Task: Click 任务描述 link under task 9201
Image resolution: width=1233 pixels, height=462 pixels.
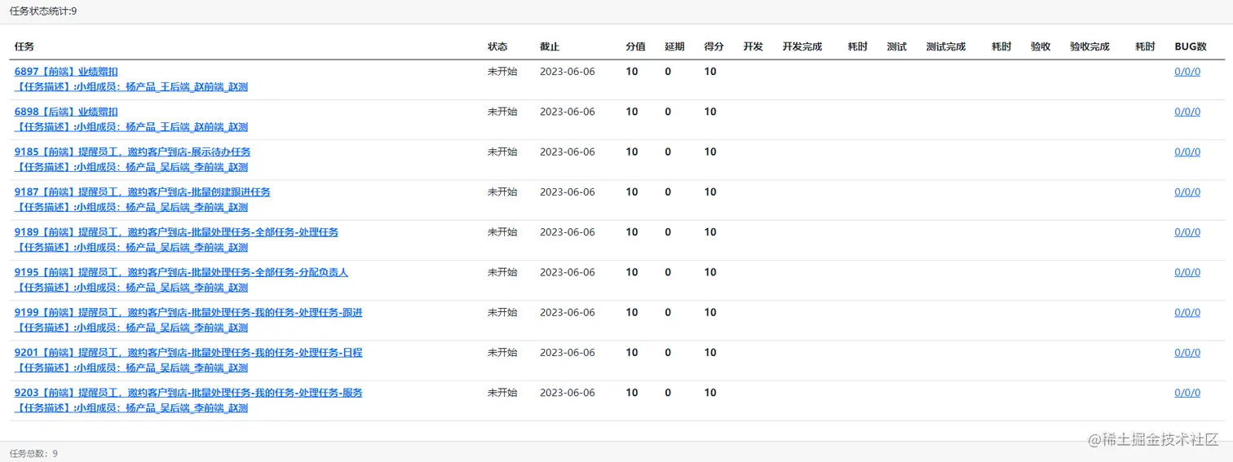Action: pyautogui.click(x=131, y=368)
